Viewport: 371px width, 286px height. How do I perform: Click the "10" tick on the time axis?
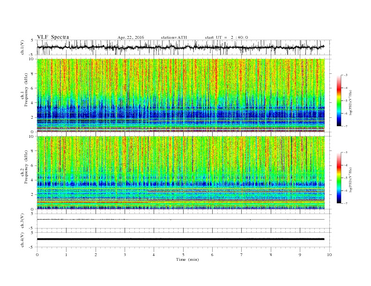[329, 255]
